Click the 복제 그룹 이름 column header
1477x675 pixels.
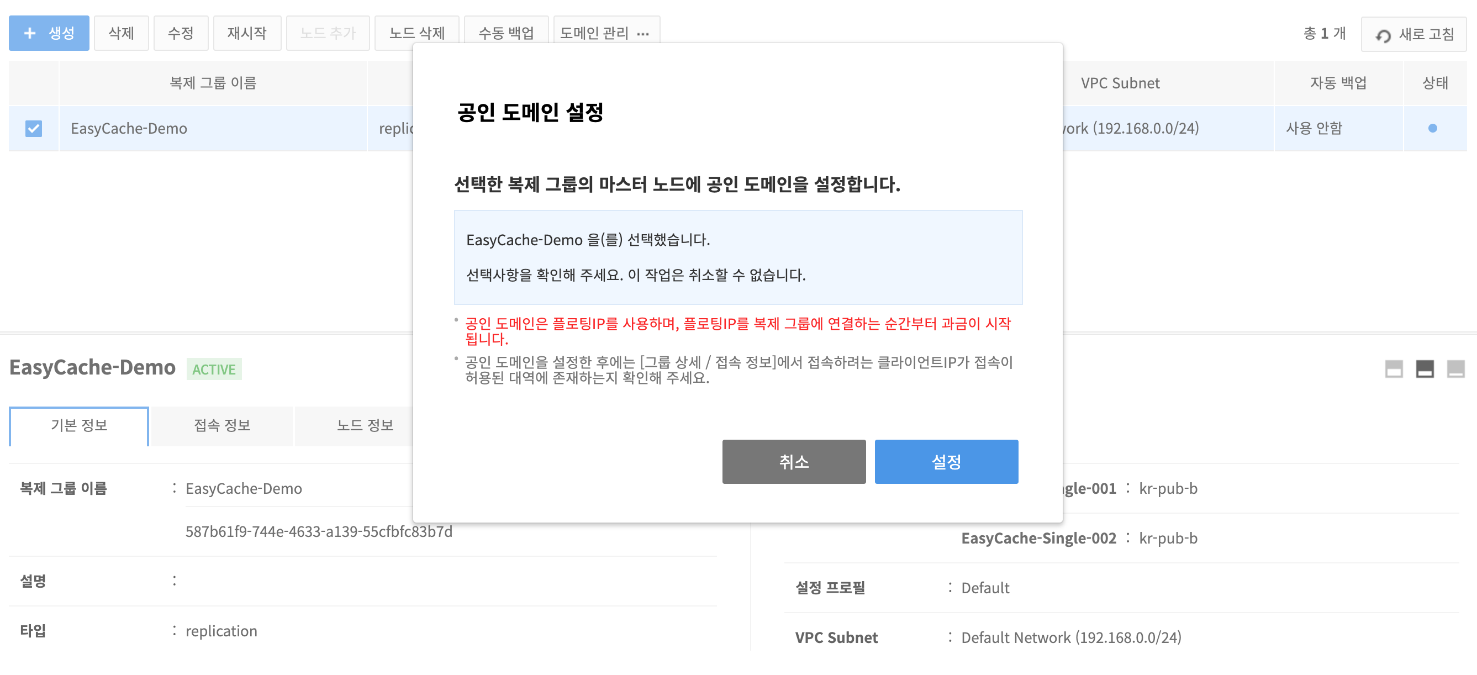213,83
